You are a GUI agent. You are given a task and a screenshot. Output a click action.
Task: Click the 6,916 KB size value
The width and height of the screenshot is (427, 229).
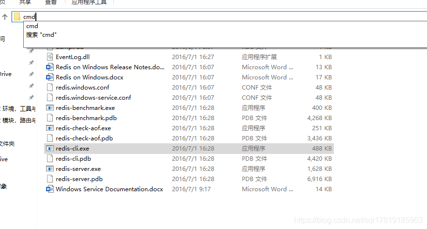pos(320,179)
